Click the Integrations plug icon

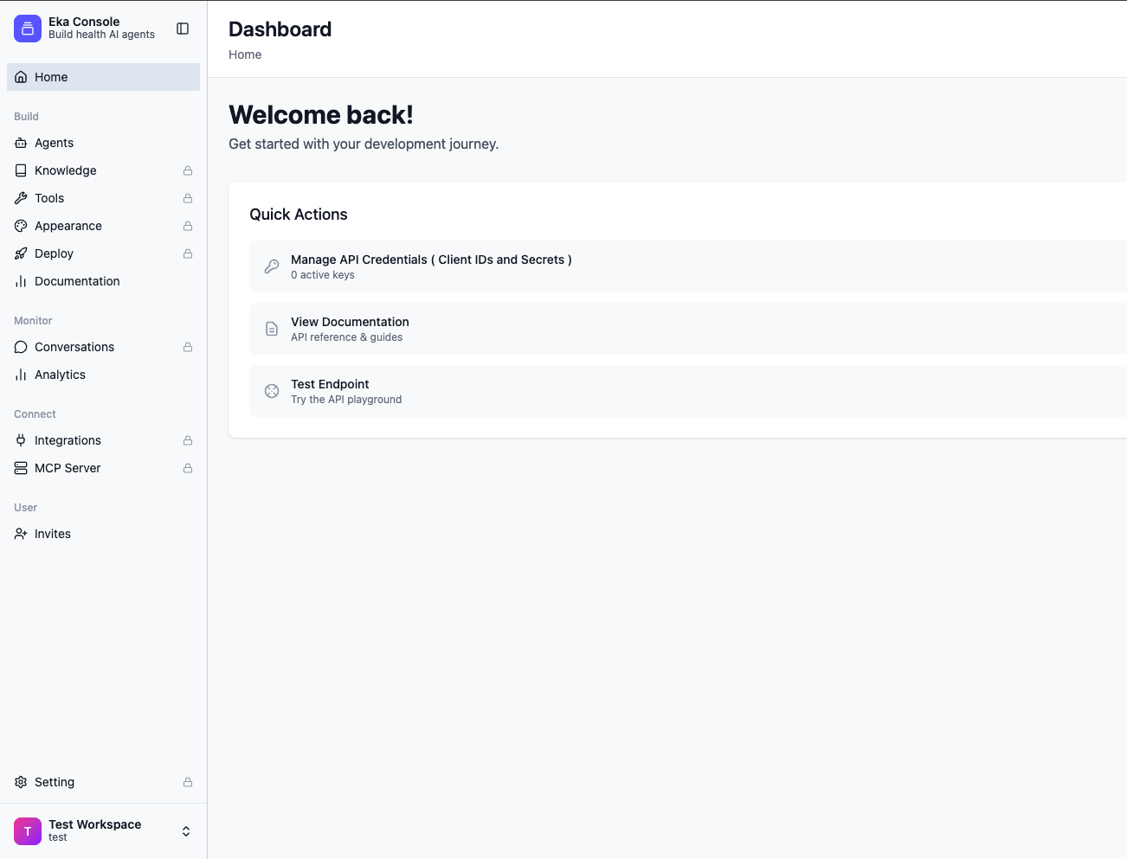(x=21, y=440)
